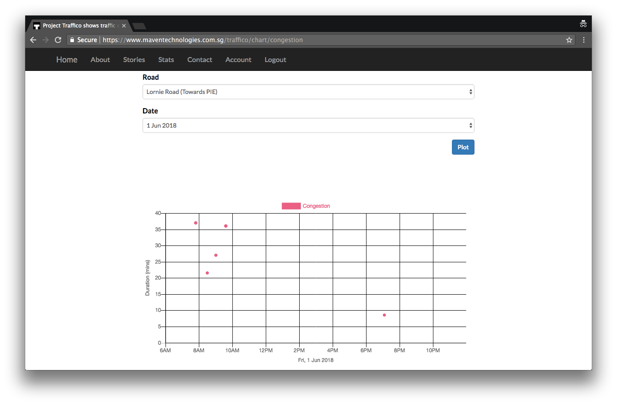Open the About page

[100, 60]
